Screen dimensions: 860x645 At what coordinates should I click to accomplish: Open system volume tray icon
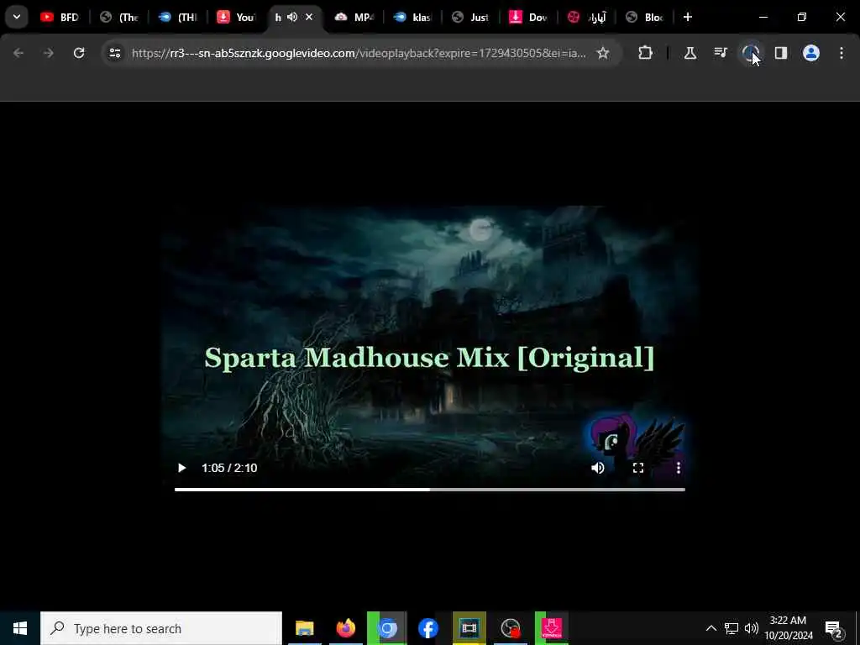[752, 628]
